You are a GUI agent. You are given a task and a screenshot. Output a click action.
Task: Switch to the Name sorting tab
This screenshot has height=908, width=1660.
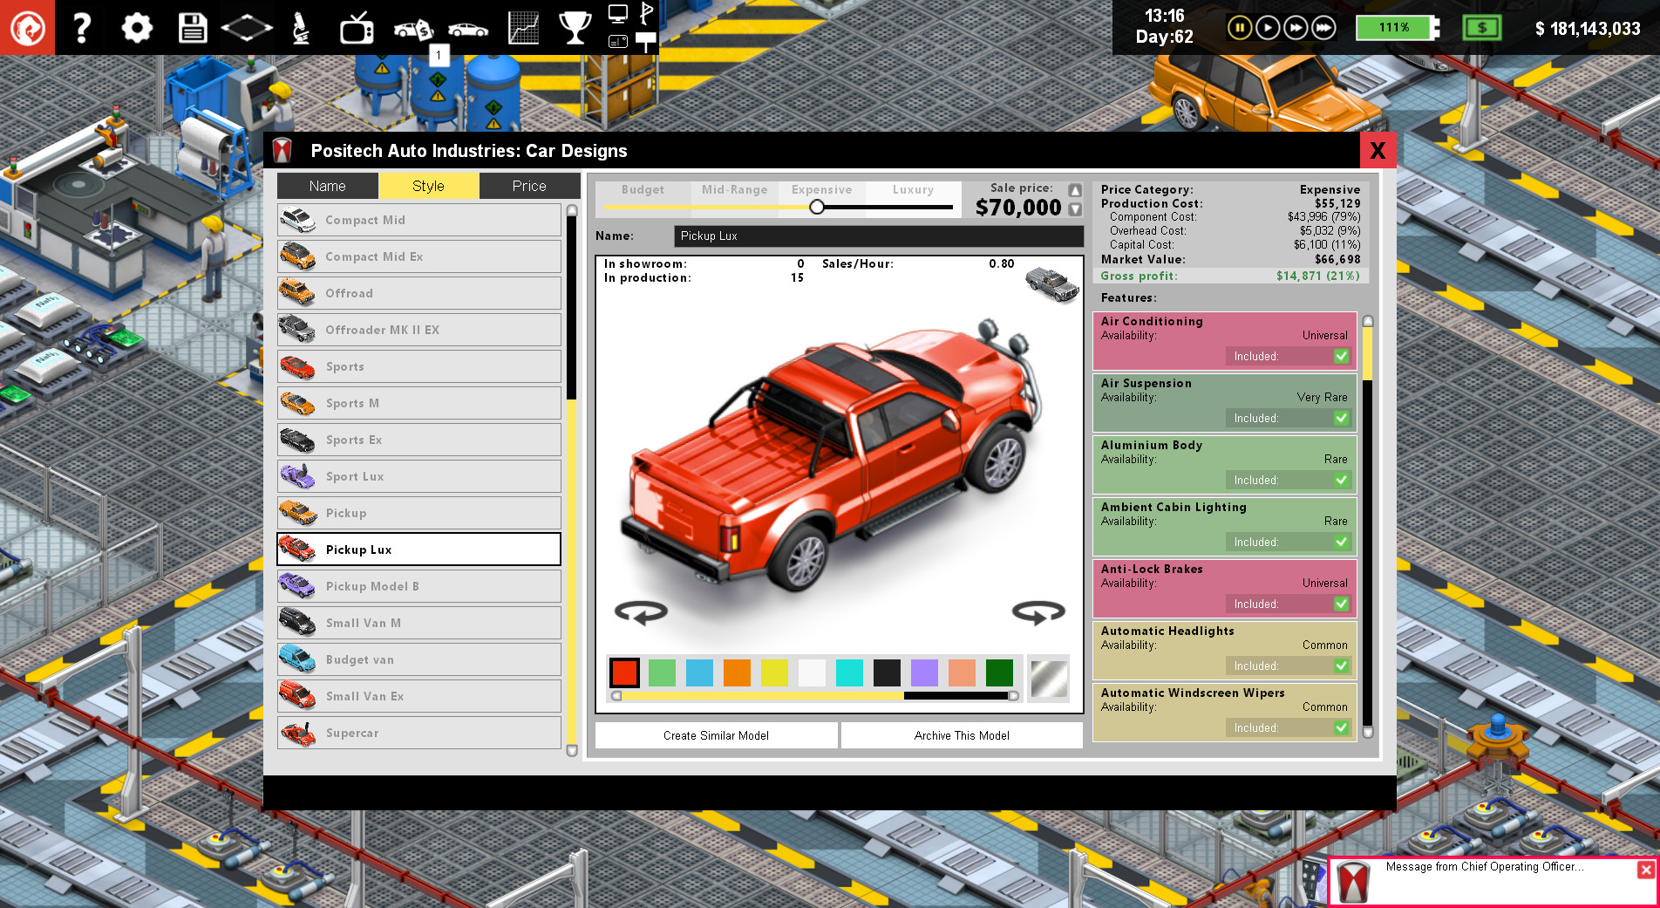point(327,185)
